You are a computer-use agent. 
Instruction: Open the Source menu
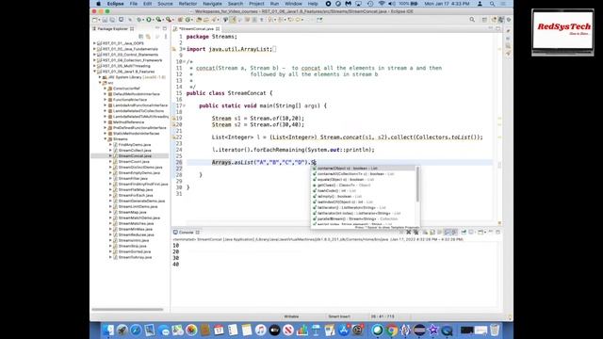pyautogui.click(x=165, y=4)
